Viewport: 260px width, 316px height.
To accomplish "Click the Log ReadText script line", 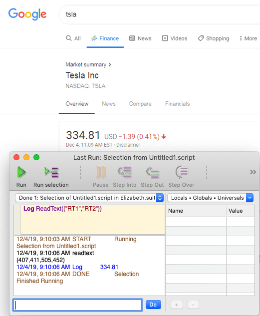I will tap(63, 209).
